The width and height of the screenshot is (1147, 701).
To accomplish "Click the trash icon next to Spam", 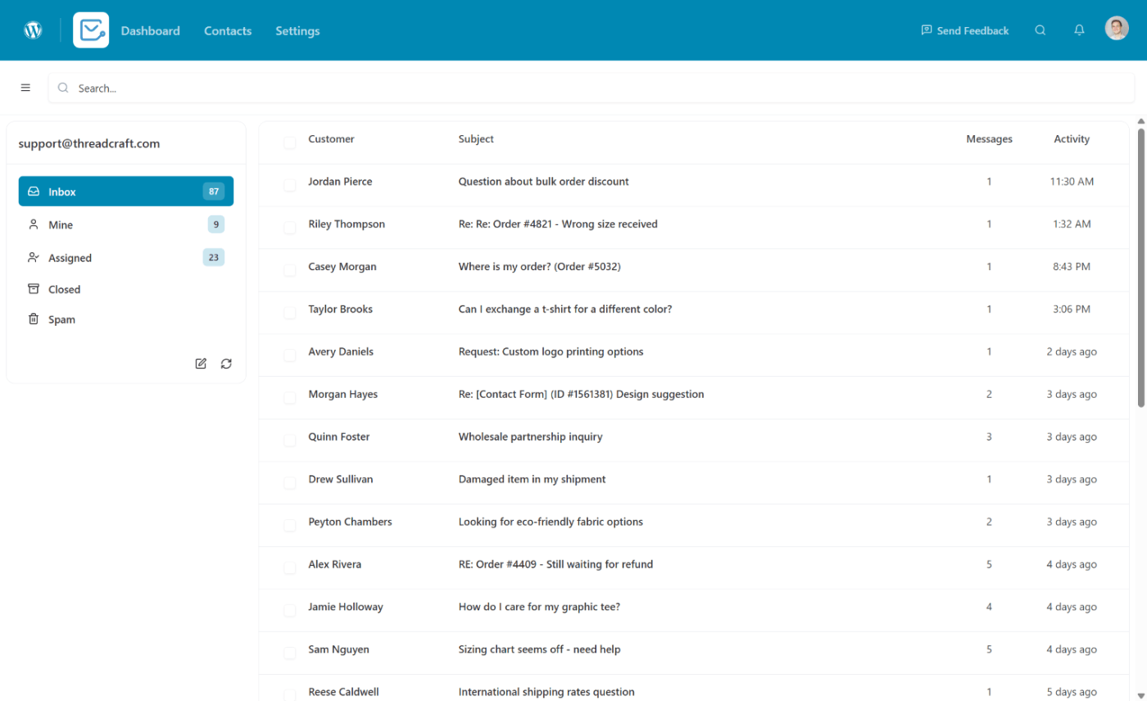I will pyautogui.click(x=34, y=319).
